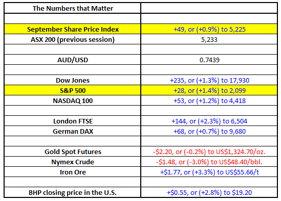Image resolution: width=281 pixels, height=201 pixels.
Task: Select the German DAX 9,680 value cell
Action: pyautogui.click(x=209, y=131)
